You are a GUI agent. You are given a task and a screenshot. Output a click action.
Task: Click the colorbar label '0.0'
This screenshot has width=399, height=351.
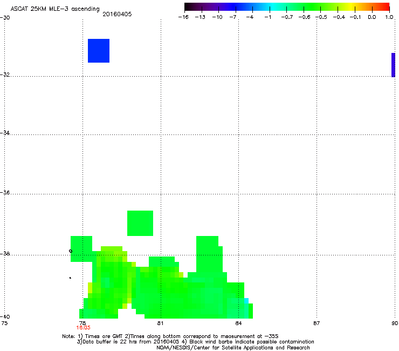pyautogui.click(x=372, y=17)
